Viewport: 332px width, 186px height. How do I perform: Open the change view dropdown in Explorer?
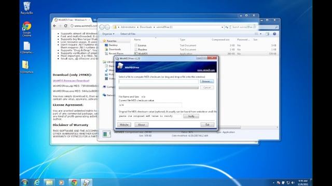260,34
